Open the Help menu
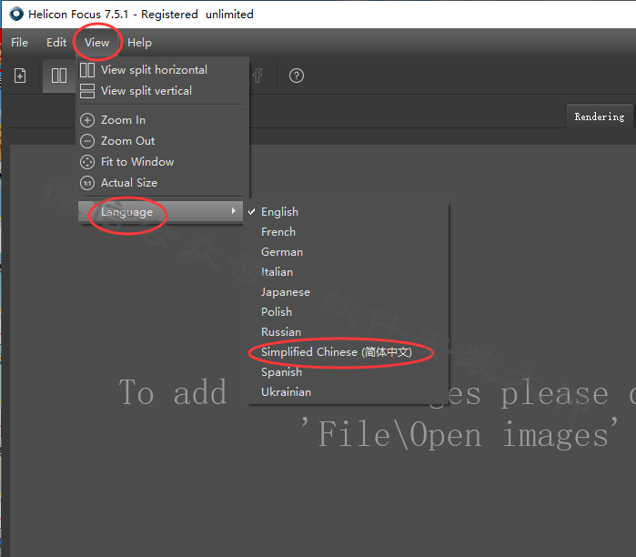The width and height of the screenshot is (636, 557). tap(139, 42)
